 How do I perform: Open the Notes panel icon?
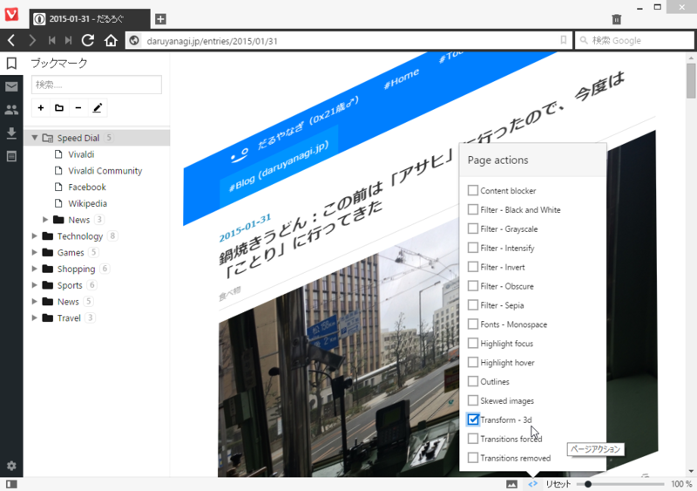click(11, 156)
